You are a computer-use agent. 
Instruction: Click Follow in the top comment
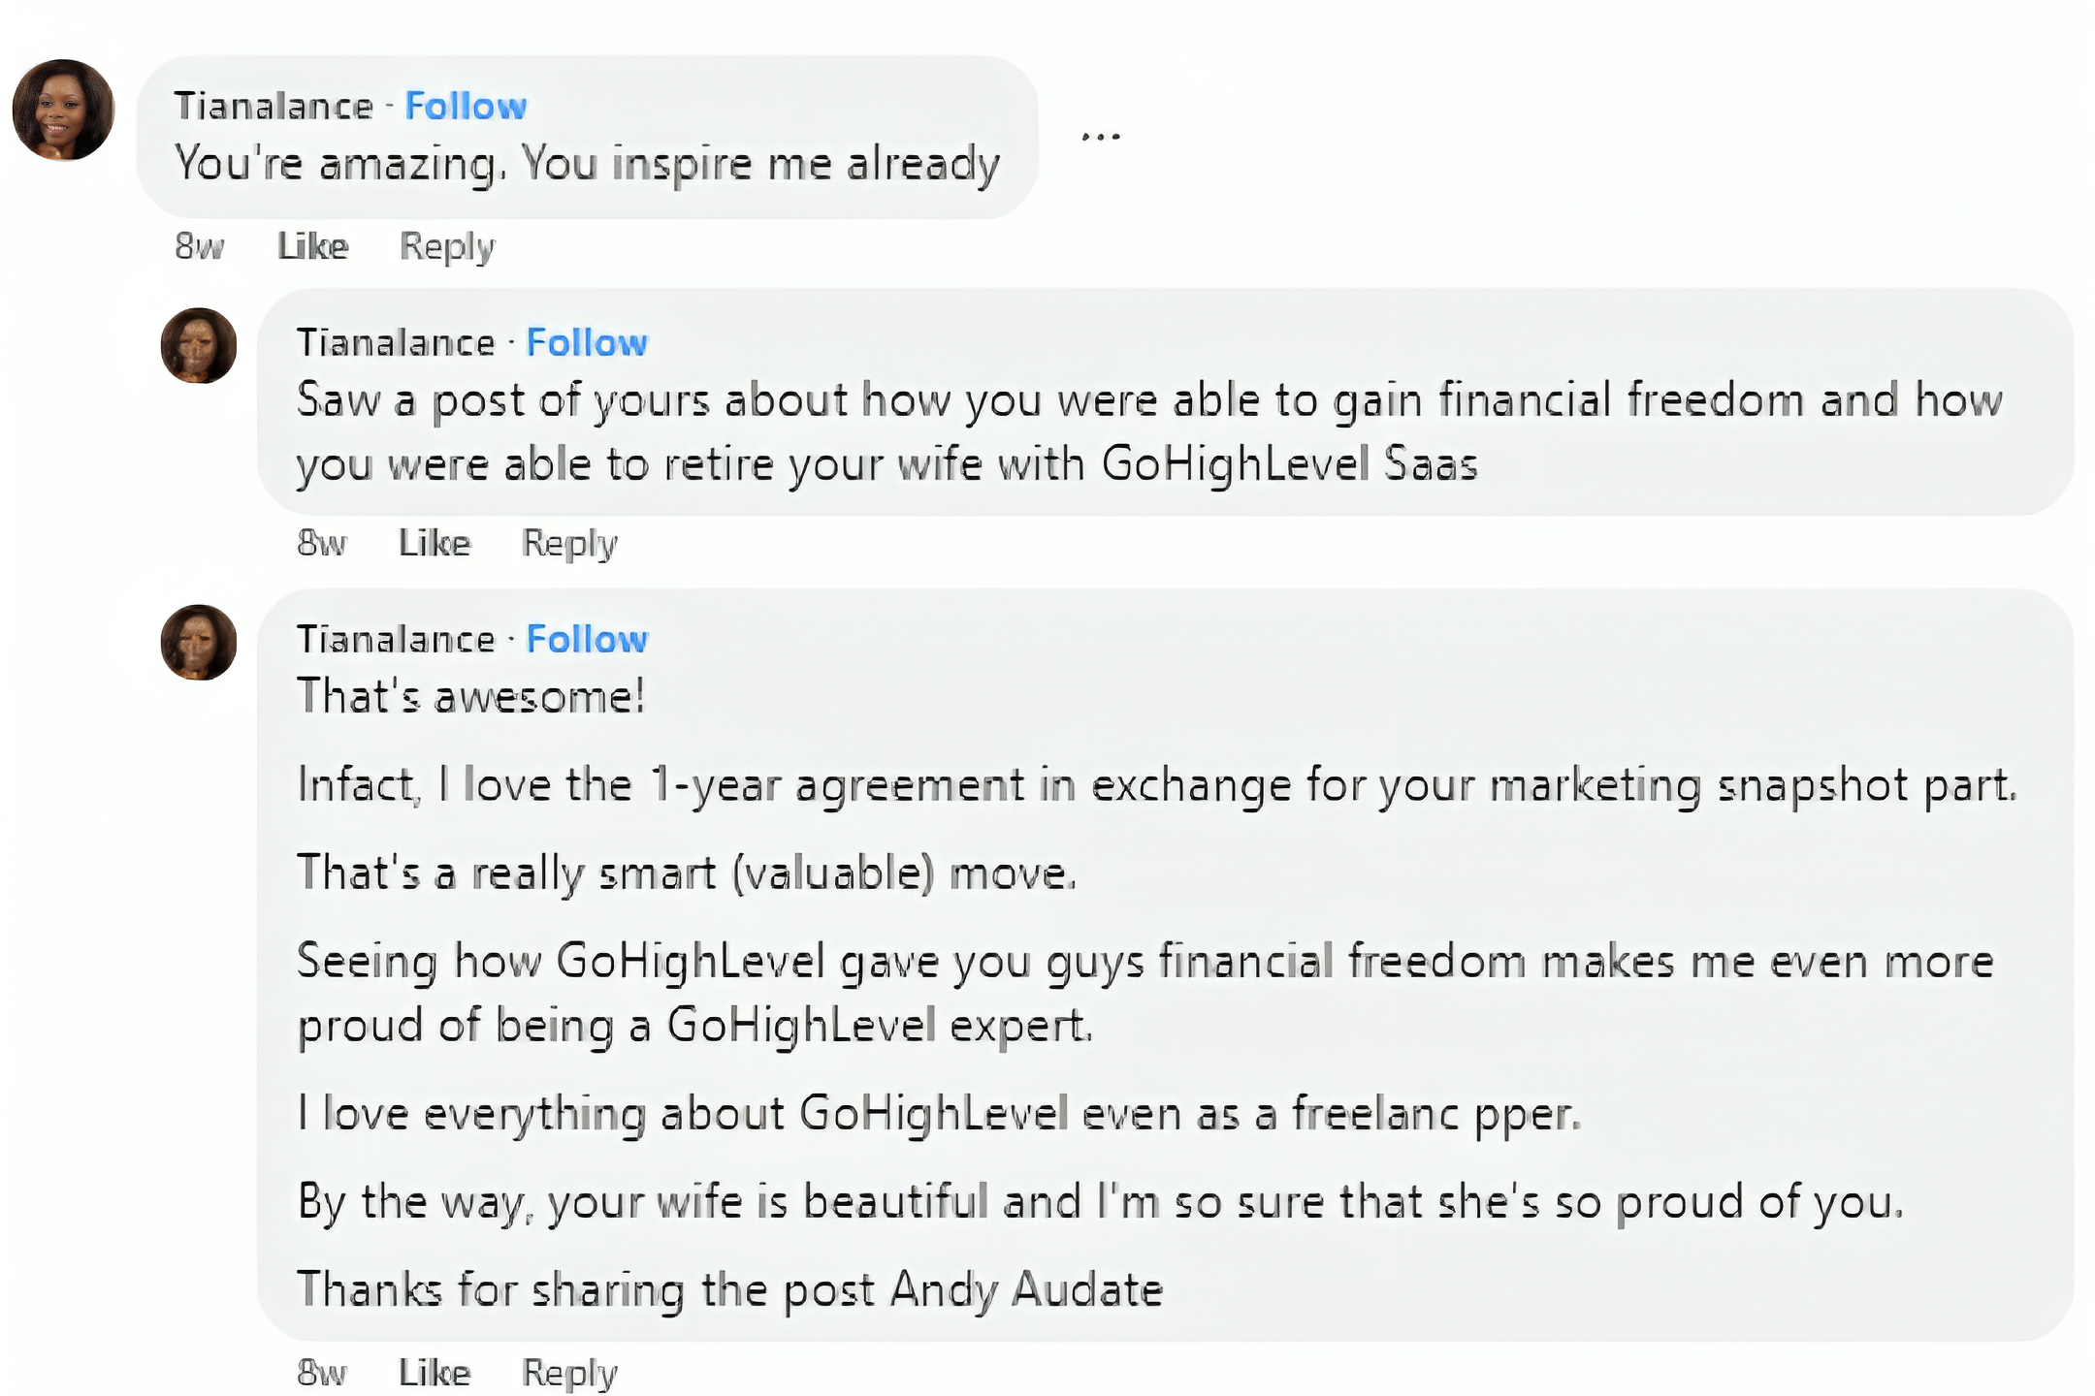pyautogui.click(x=466, y=106)
